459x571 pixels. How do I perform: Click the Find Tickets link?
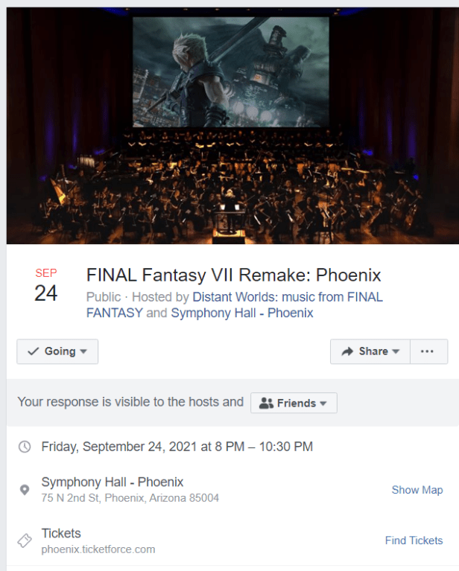[414, 540]
